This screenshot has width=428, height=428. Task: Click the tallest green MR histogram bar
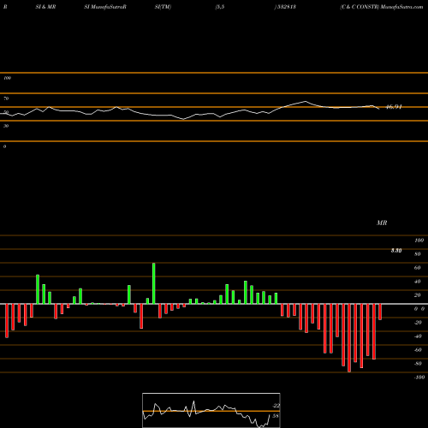point(154,283)
